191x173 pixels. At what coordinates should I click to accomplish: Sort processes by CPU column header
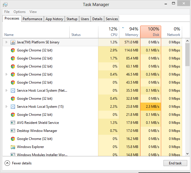(109, 32)
